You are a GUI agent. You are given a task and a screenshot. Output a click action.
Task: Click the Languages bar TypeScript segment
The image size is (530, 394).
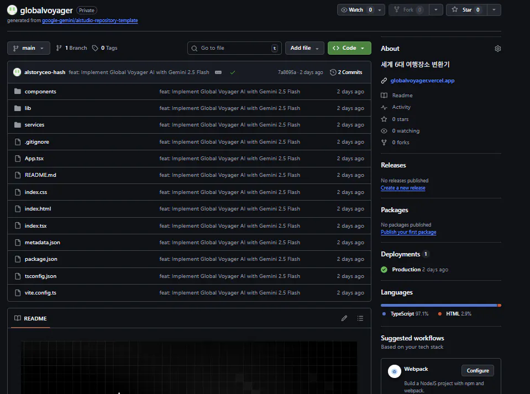[439, 305]
